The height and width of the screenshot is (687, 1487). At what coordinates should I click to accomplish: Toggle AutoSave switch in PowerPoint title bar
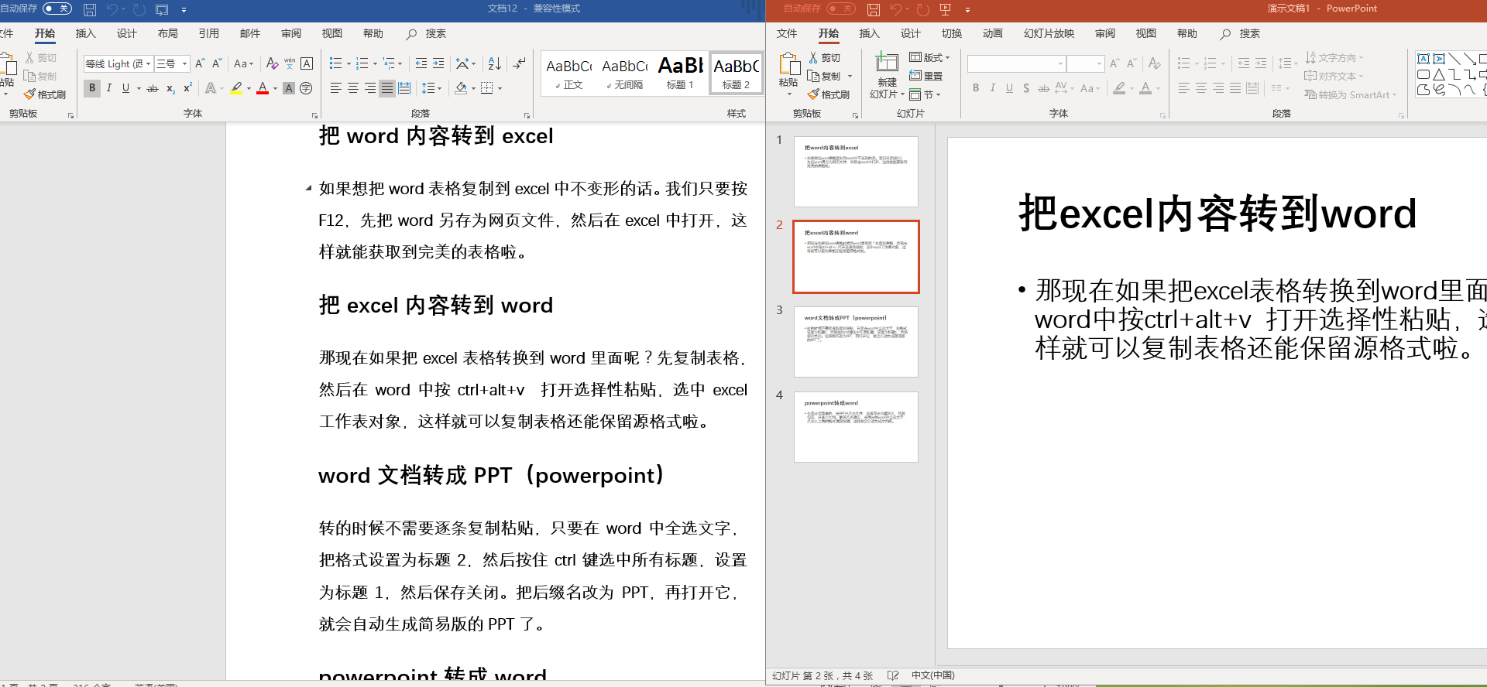[841, 9]
